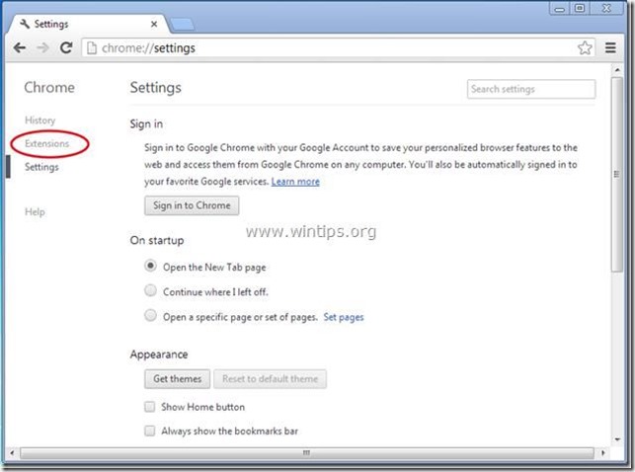This screenshot has height=472, width=635.
Task: Click the Get themes button
Action: (x=177, y=379)
